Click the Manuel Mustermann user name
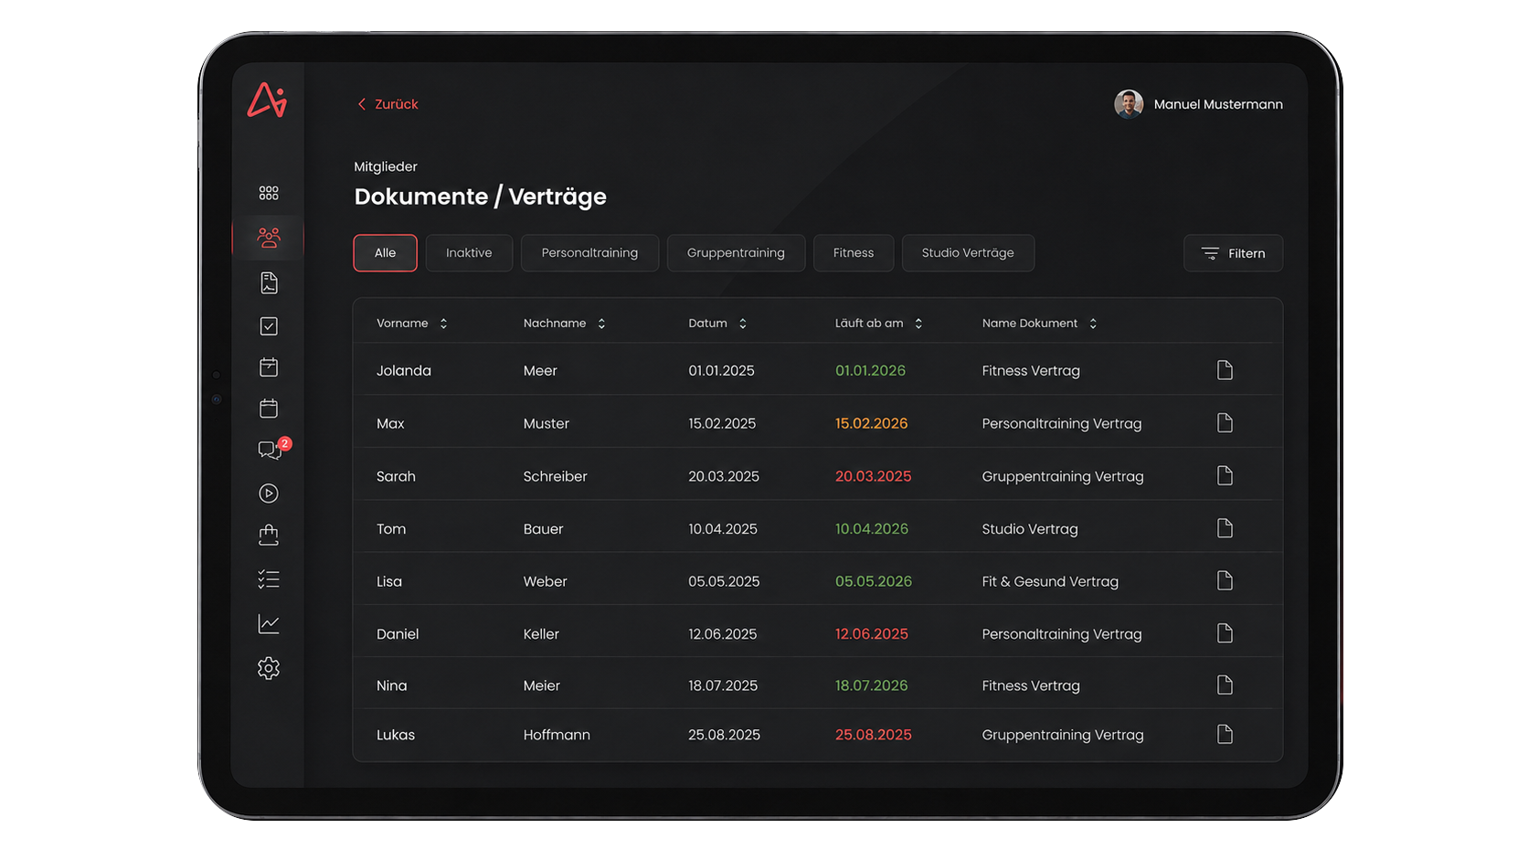 (1218, 104)
